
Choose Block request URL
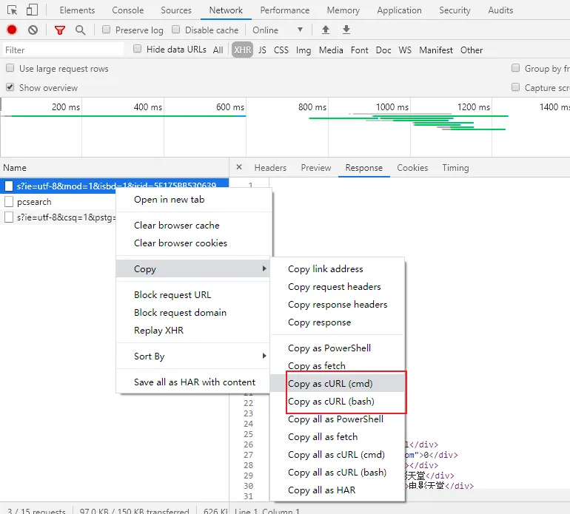[x=192, y=294]
